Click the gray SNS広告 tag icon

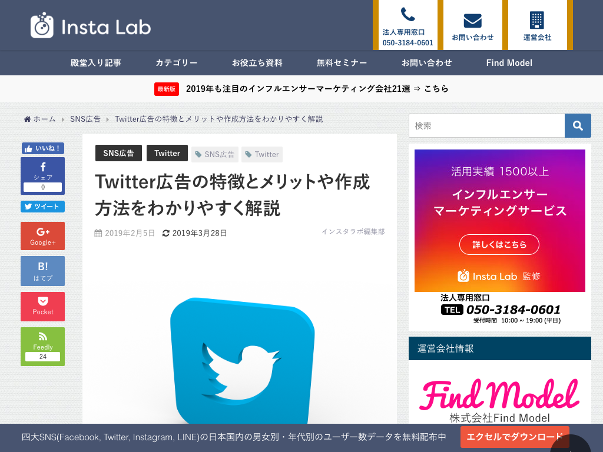click(x=198, y=155)
